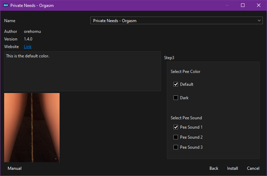This screenshot has height=176, width=267.
Task: Click the option description text box
Action: 82,71
